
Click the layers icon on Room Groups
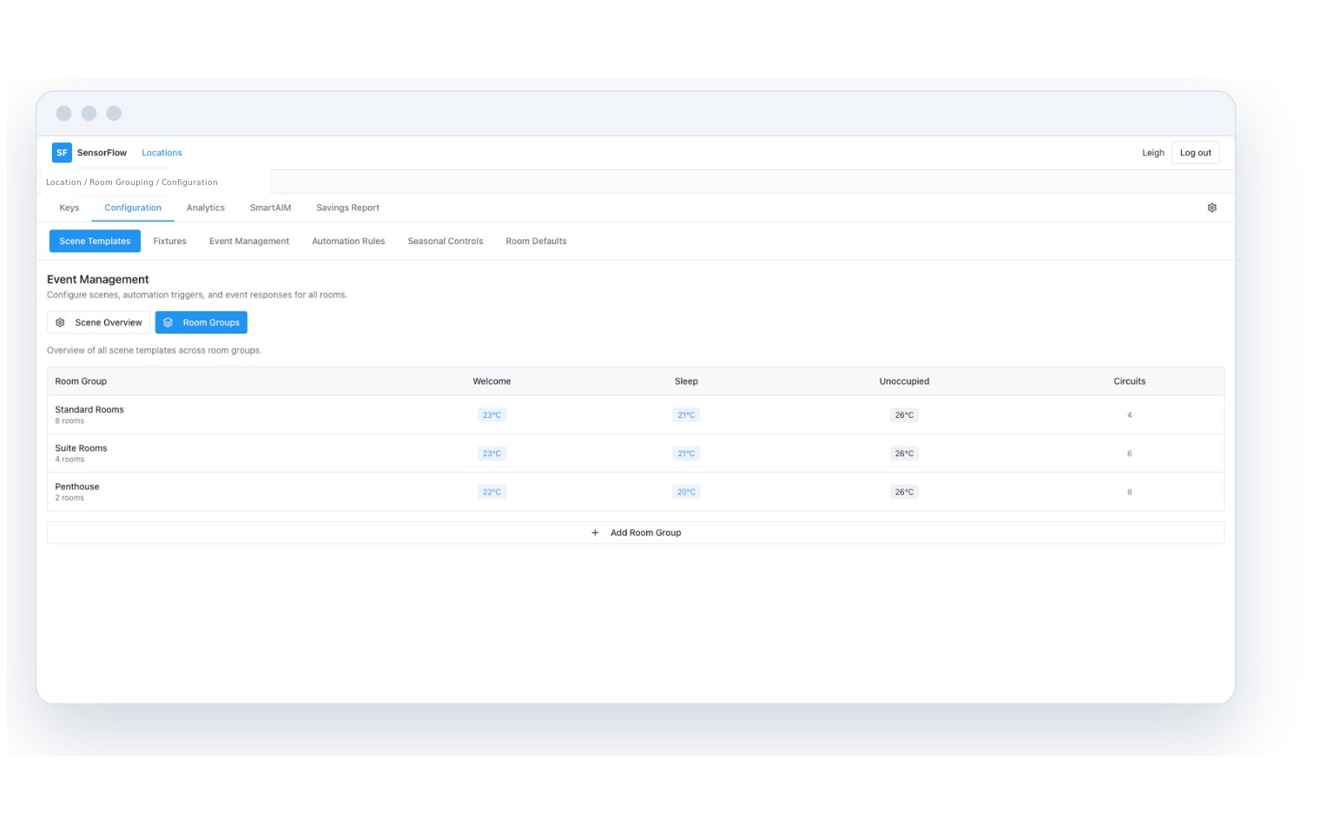168,322
